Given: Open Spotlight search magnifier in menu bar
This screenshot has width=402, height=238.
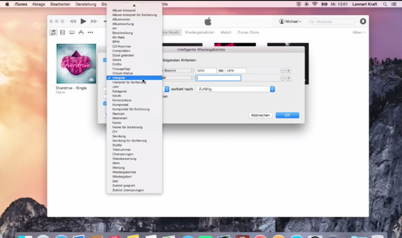Looking at the screenshot, I should pyautogui.click(x=385, y=4).
